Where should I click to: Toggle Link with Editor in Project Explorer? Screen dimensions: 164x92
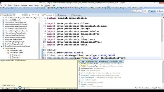[26, 15]
